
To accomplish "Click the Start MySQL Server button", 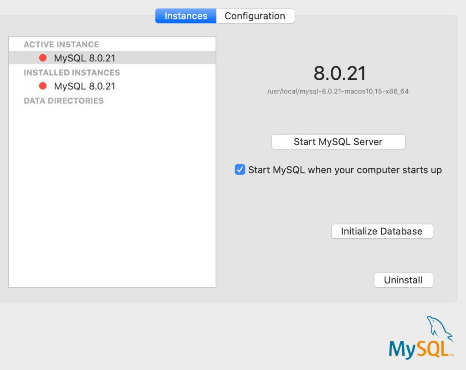I will (x=338, y=142).
